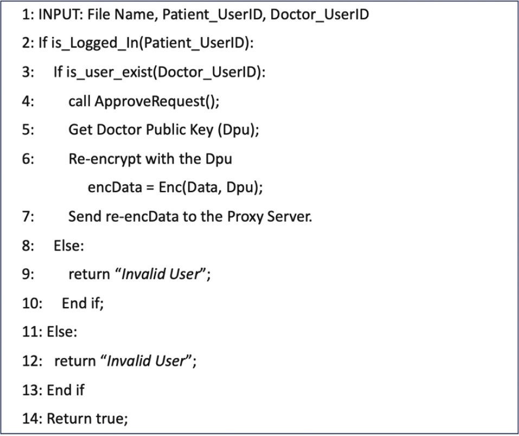Click the call ApproveRequest() statement
This screenshot has height=436, width=519.
[x=144, y=101]
